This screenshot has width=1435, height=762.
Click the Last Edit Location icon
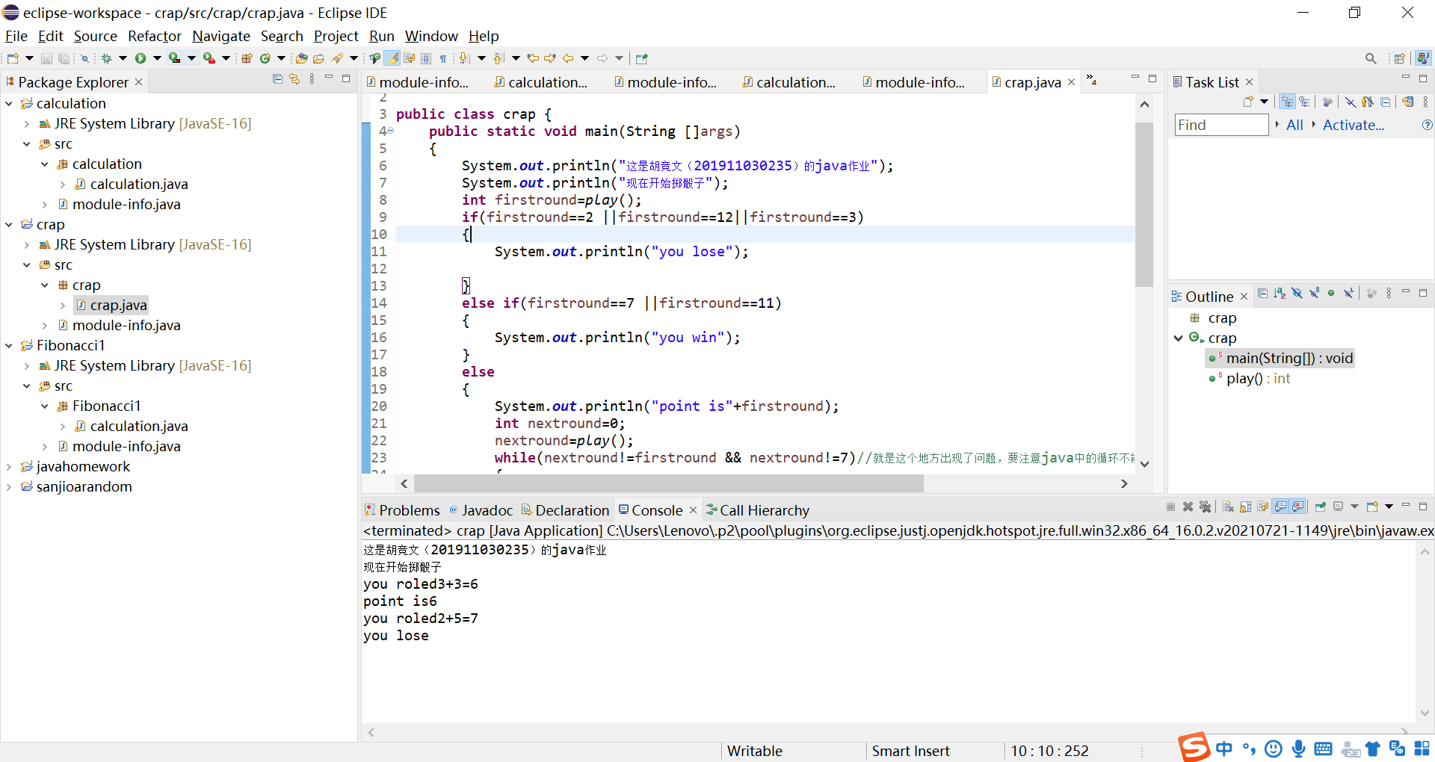click(x=533, y=58)
